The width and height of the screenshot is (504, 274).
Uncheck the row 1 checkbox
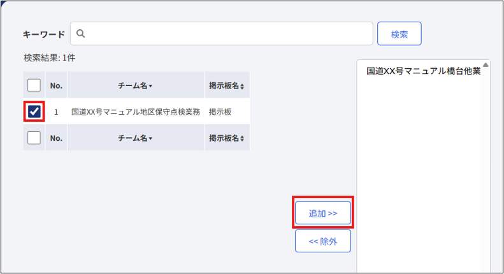coord(34,112)
